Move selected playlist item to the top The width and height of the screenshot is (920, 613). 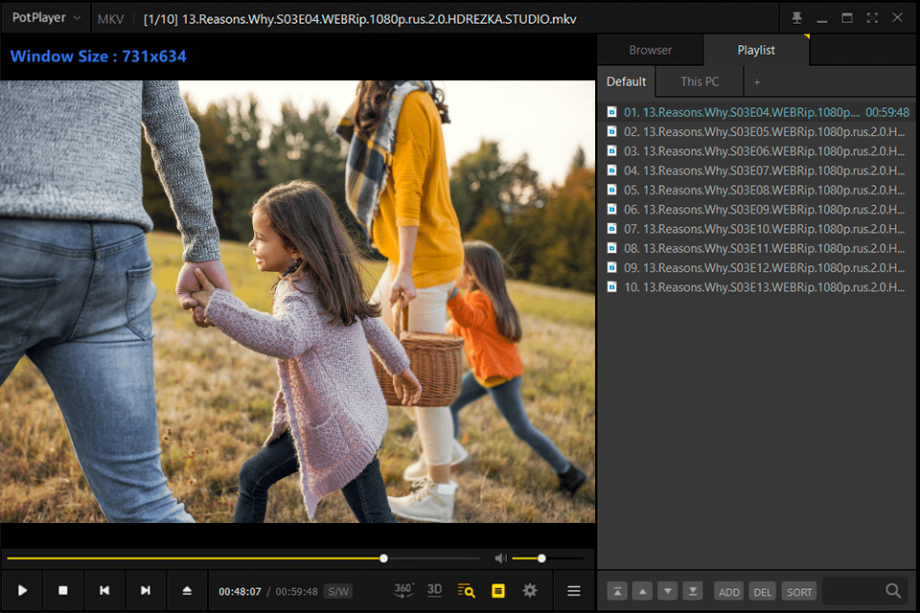(615, 591)
